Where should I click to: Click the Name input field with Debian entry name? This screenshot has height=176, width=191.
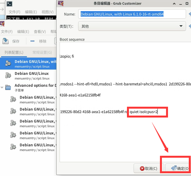pos(132,14)
